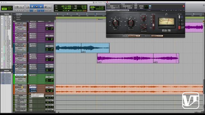Open PIANO track waveform view selector
The height and width of the screenshot is (115, 205).
click(x=20, y=89)
